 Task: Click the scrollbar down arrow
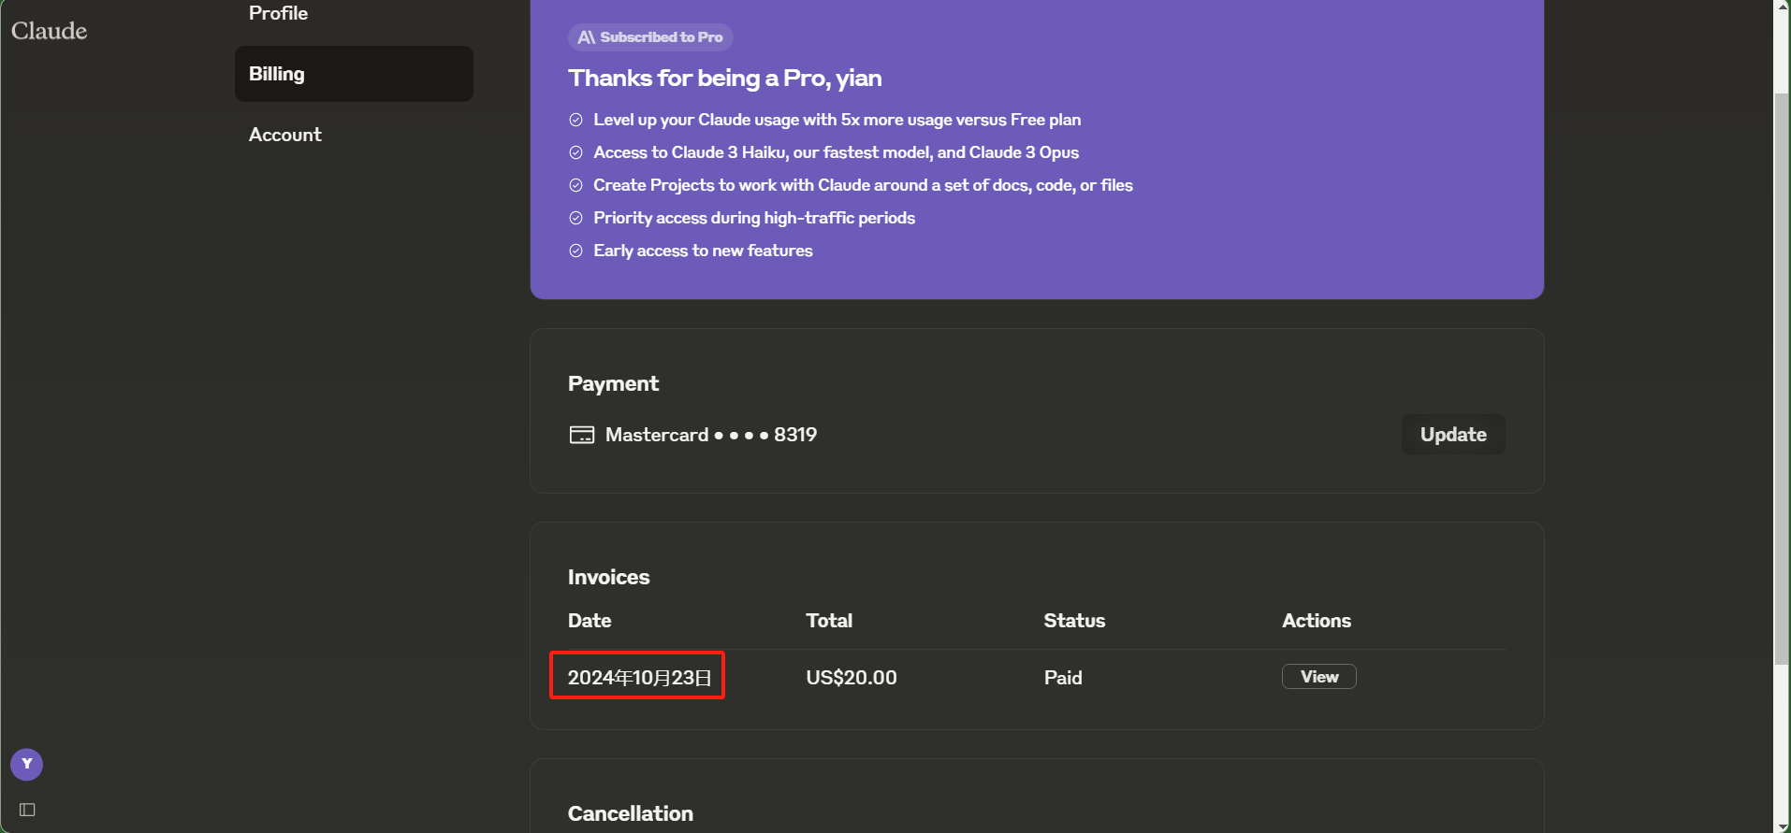pos(1782,826)
